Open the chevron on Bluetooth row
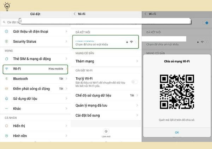This screenshot has height=149, width=212. click(x=66, y=78)
